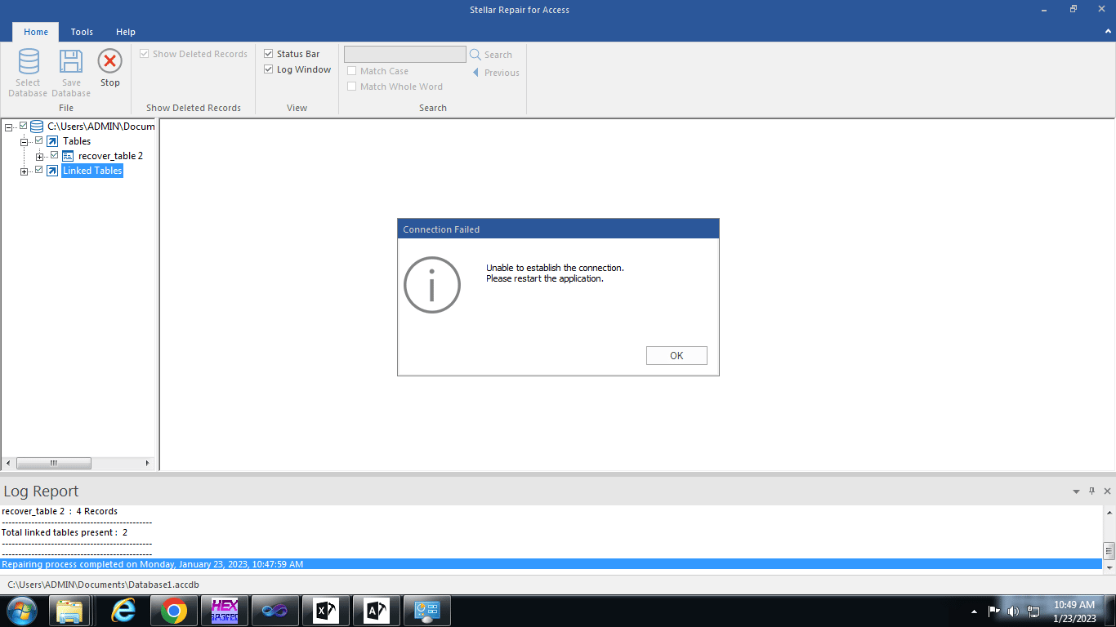The height and width of the screenshot is (627, 1116).
Task: Uncheck the Linked Tables checkbox
Action: coord(39,170)
